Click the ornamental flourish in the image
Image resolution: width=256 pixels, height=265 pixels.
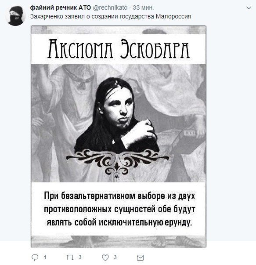(x=117, y=163)
